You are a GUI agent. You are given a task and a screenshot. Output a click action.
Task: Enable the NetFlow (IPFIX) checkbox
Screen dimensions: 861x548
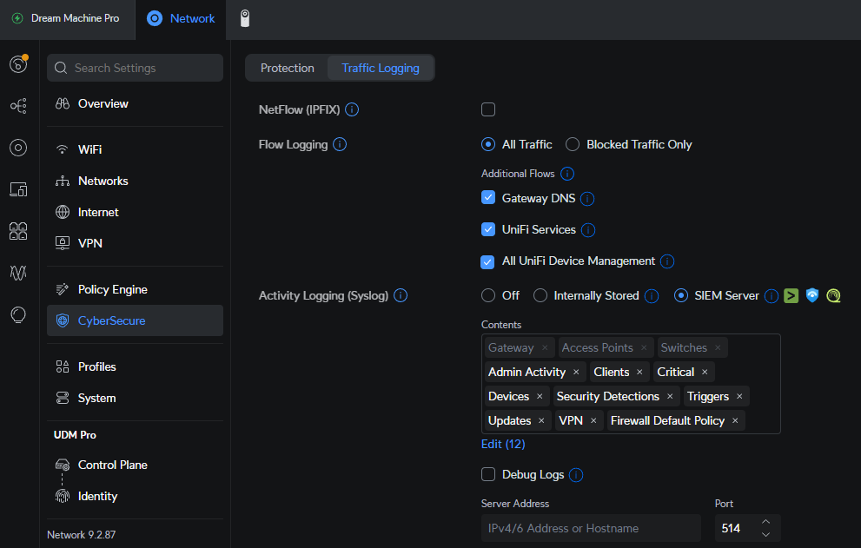[488, 109]
